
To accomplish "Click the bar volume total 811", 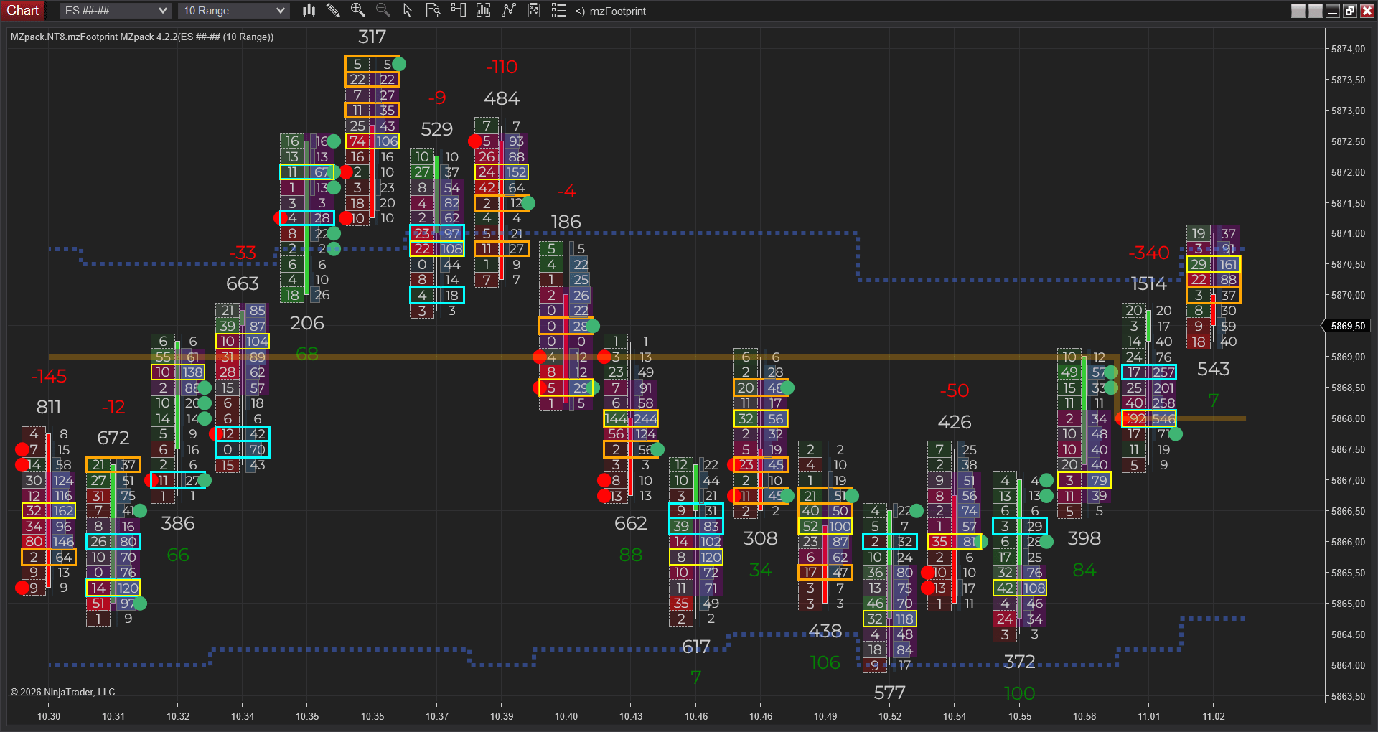I will click(49, 407).
